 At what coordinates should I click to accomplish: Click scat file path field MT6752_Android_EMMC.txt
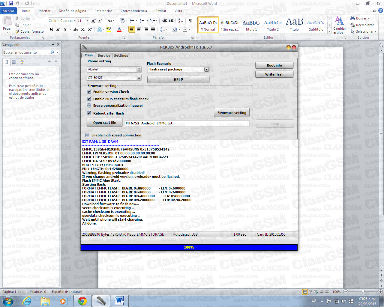[x=187, y=123]
